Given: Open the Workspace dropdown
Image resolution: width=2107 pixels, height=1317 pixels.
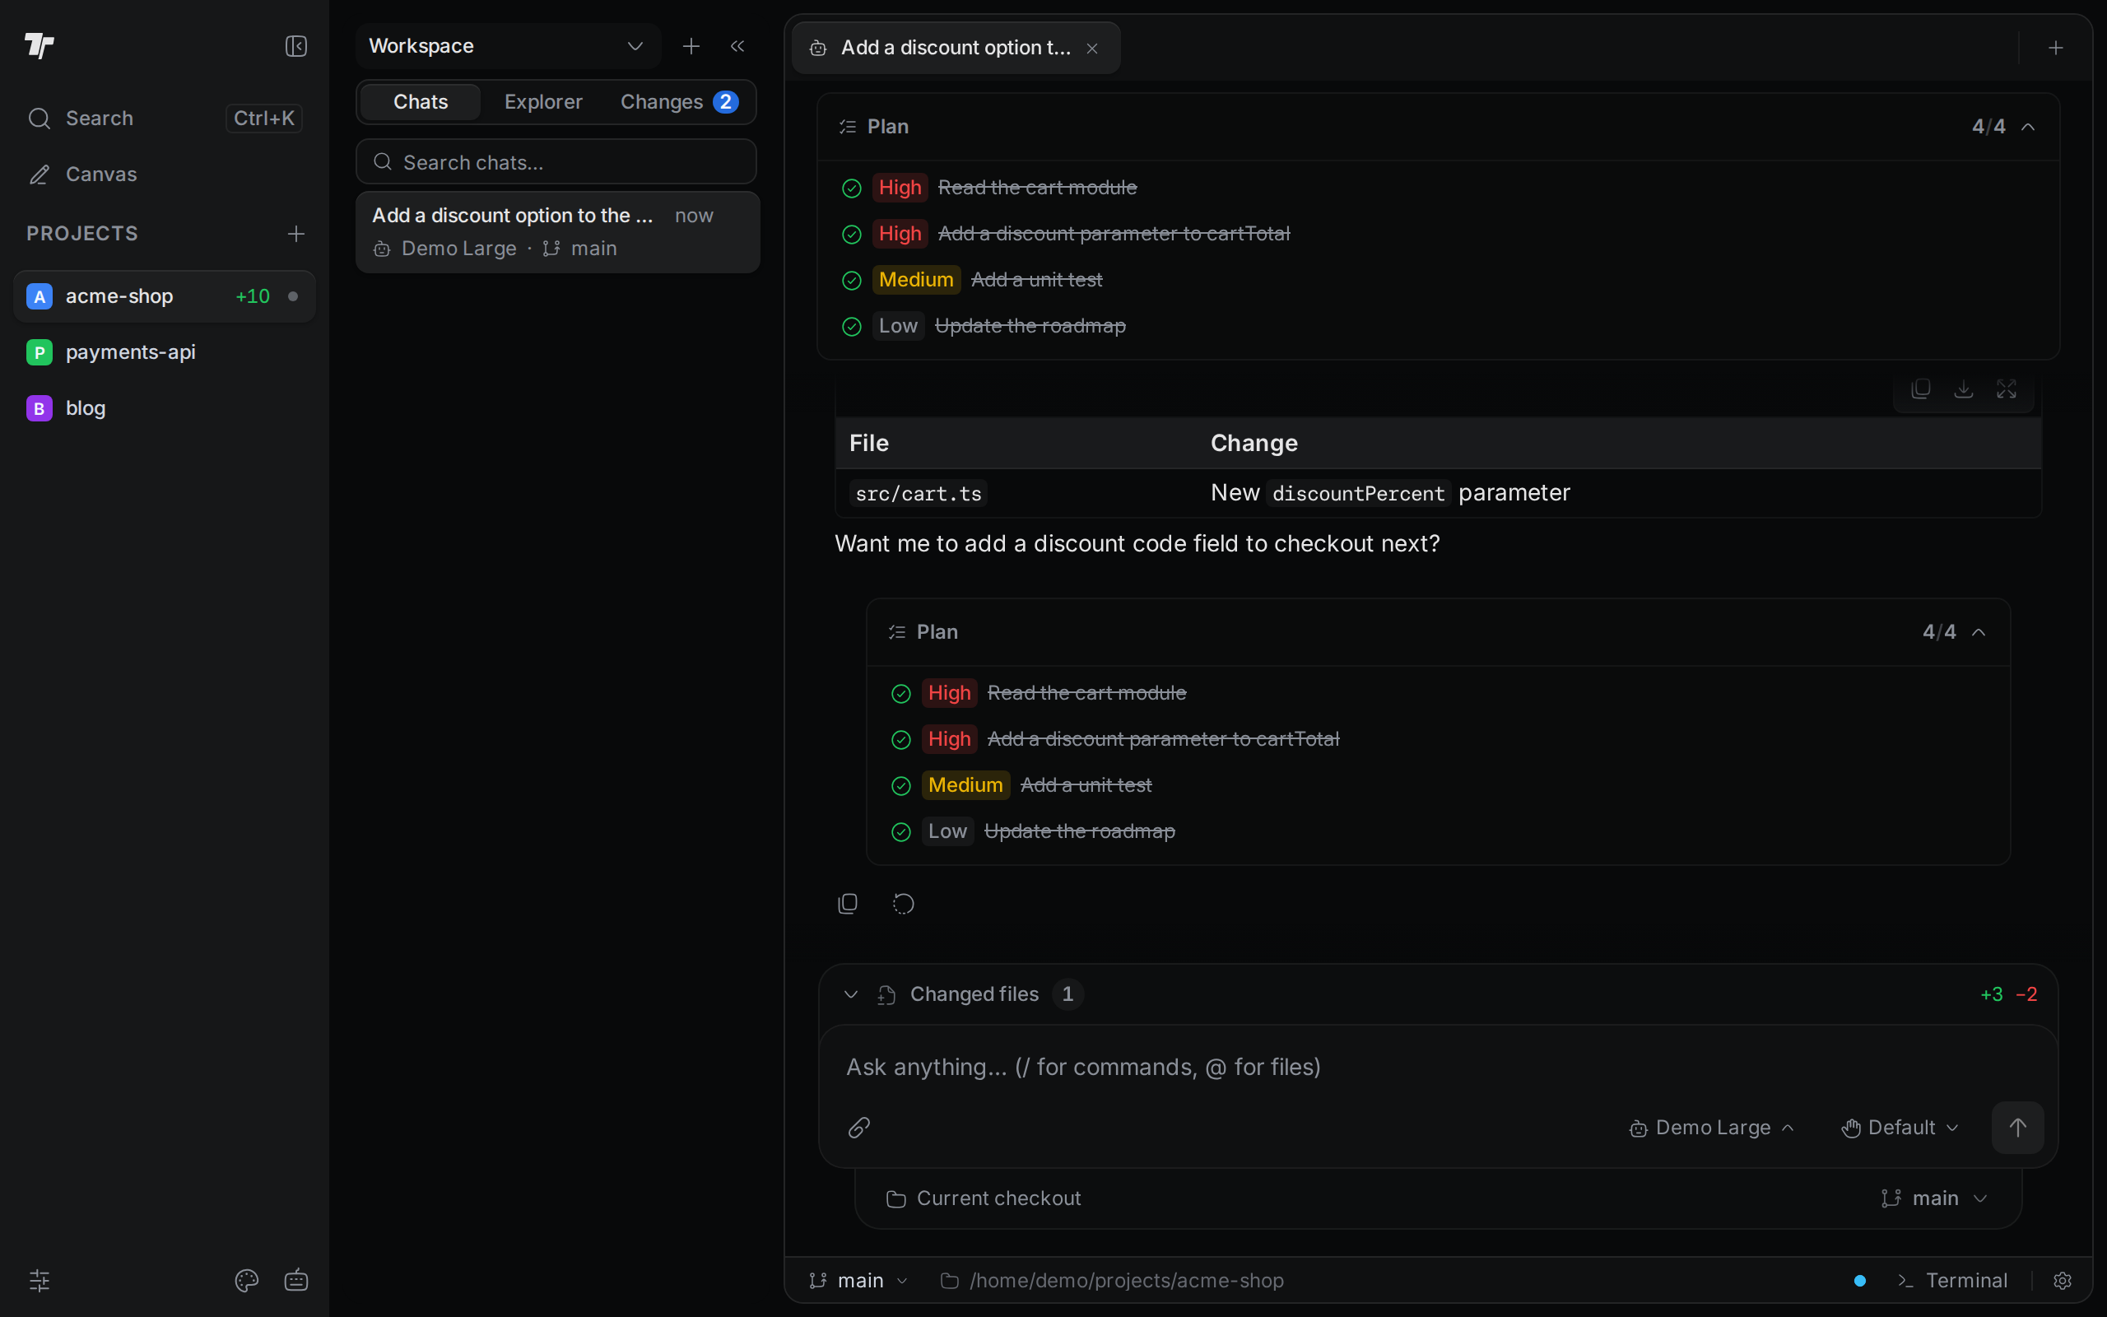Looking at the screenshot, I should [x=508, y=46].
